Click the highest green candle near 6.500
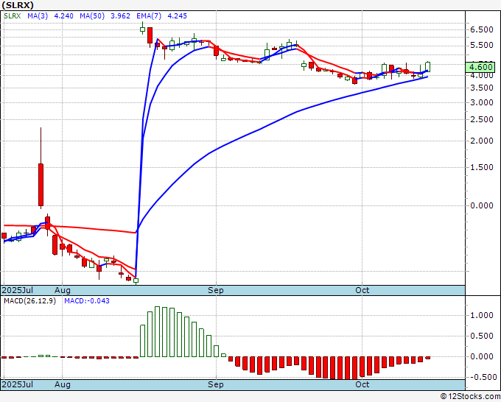 point(142,29)
